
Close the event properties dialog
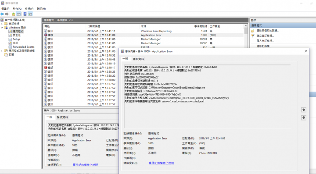pos(306,51)
